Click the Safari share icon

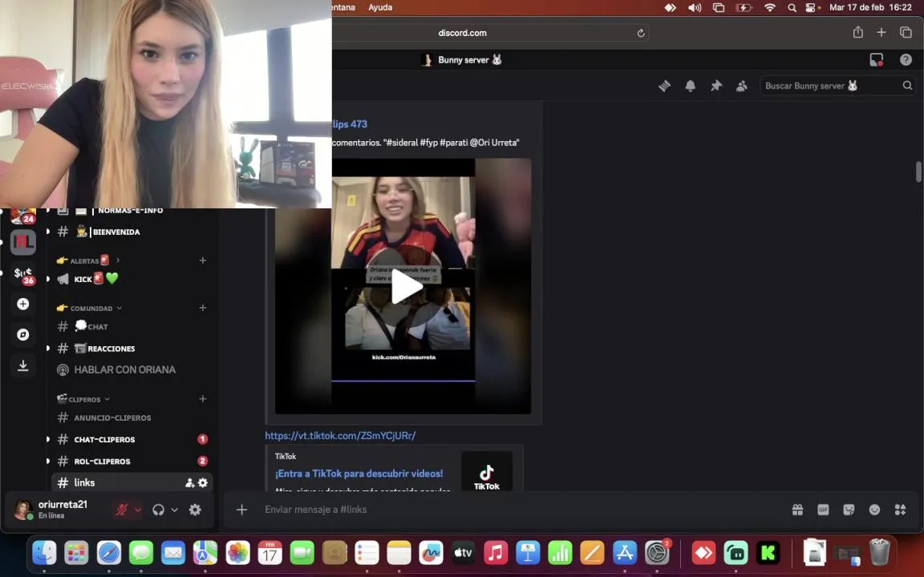[x=858, y=32]
